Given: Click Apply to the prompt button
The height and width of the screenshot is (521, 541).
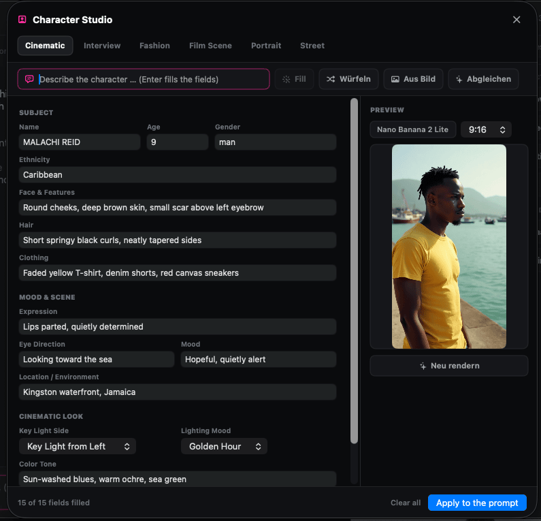Looking at the screenshot, I should click(x=477, y=503).
